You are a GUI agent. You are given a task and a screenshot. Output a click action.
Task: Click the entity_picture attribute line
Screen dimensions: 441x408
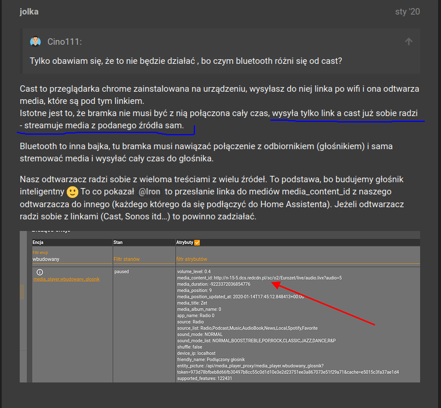tap(288, 369)
